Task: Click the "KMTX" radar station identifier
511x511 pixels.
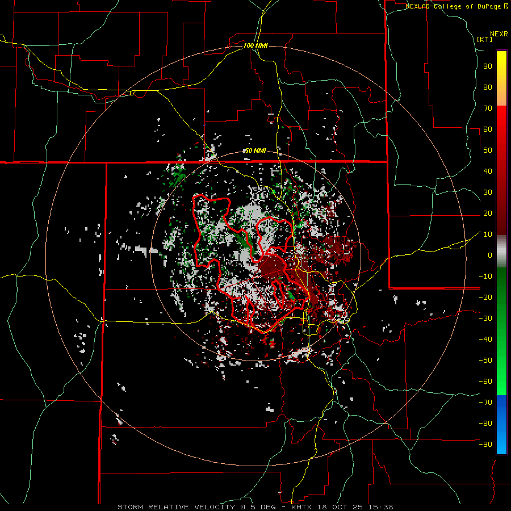Action: [x=302, y=507]
